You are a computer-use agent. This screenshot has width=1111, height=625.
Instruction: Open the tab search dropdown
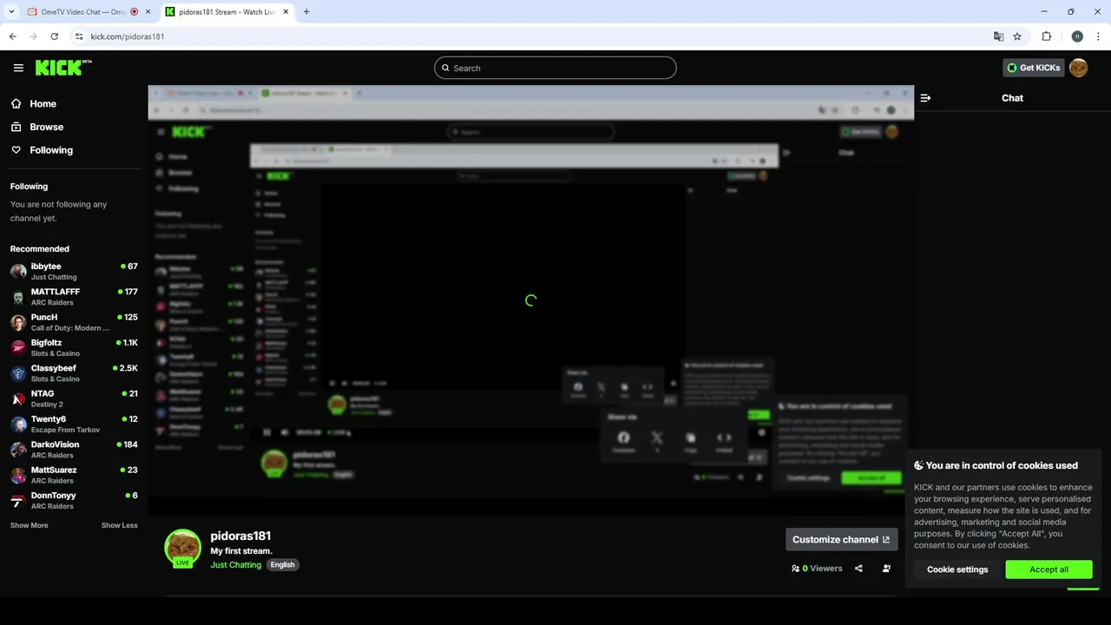click(11, 12)
